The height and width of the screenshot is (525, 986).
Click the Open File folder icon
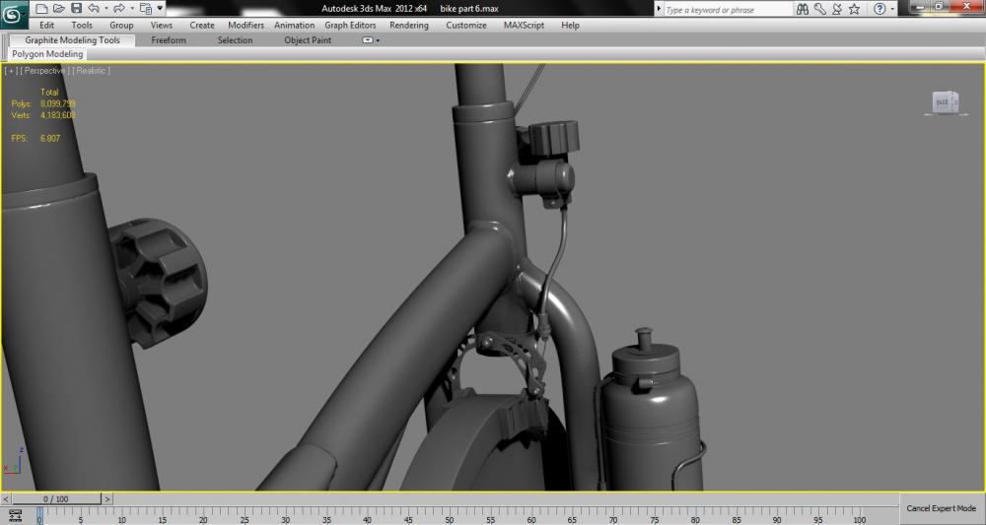tap(59, 9)
